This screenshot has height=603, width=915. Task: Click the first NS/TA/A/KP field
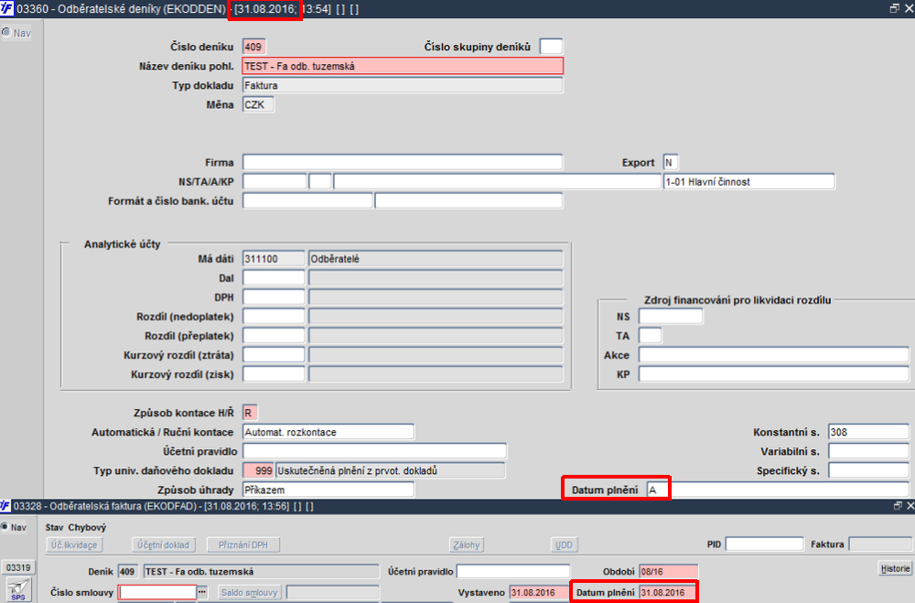(x=274, y=181)
